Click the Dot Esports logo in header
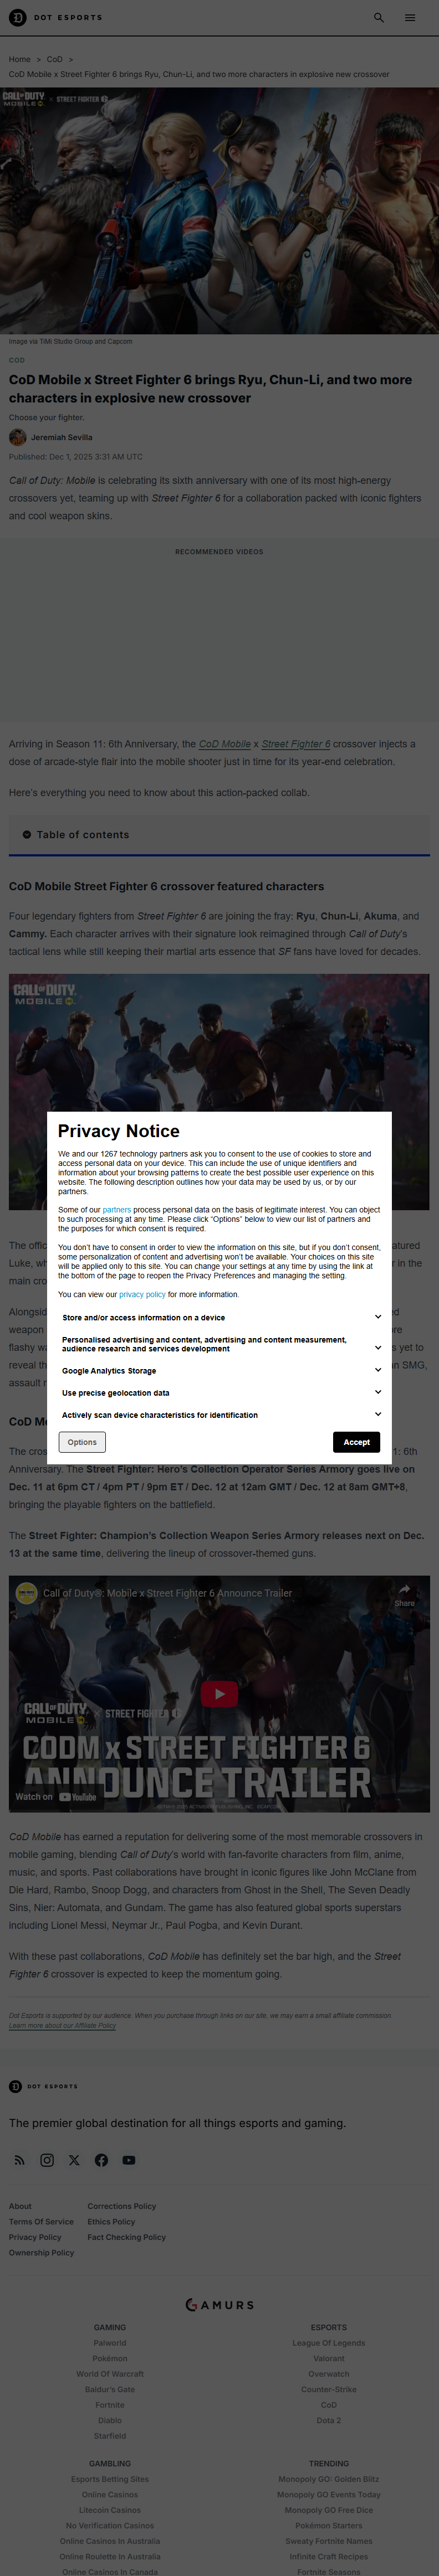This screenshot has height=2576, width=439. pos(56,18)
